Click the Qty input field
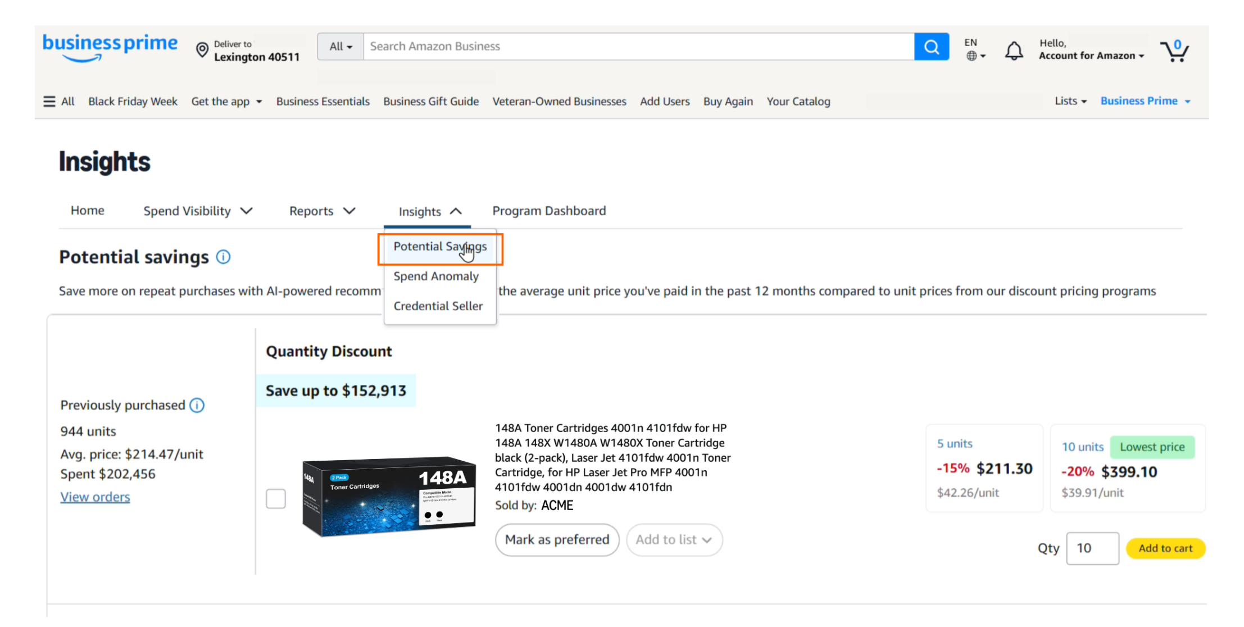 pyautogui.click(x=1092, y=548)
